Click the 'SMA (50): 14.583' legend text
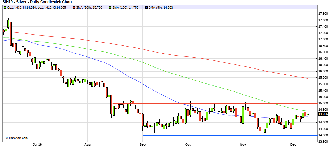Viewport: 331px width, 147px height. [x=161, y=8]
